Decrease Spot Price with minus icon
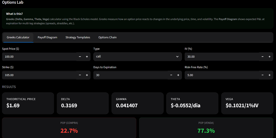This screenshot has width=276, height=138. point(80,57)
